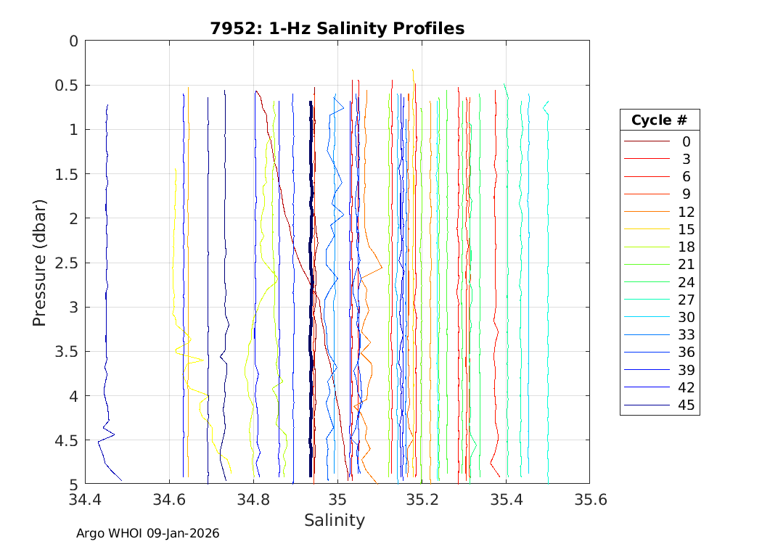This screenshot has width=762, height=544.
Task: Select the legend line swatch for cycle 30
Action: click(647, 318)
